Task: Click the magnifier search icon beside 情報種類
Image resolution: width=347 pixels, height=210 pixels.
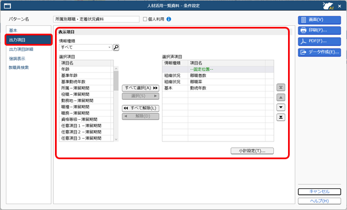Action: point(116,47)
